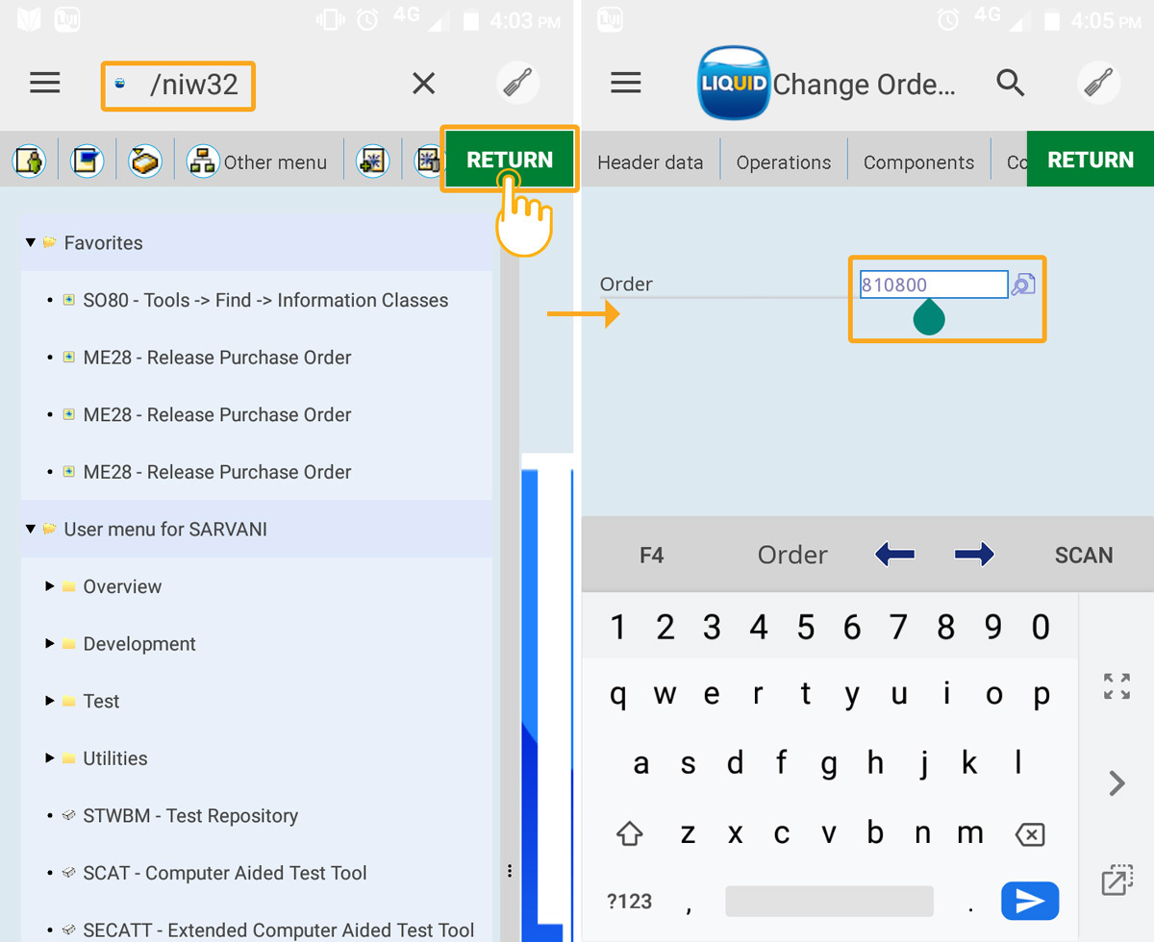Click the Other menu toolbar icon

pyautogui.click(x=203, y=161)
